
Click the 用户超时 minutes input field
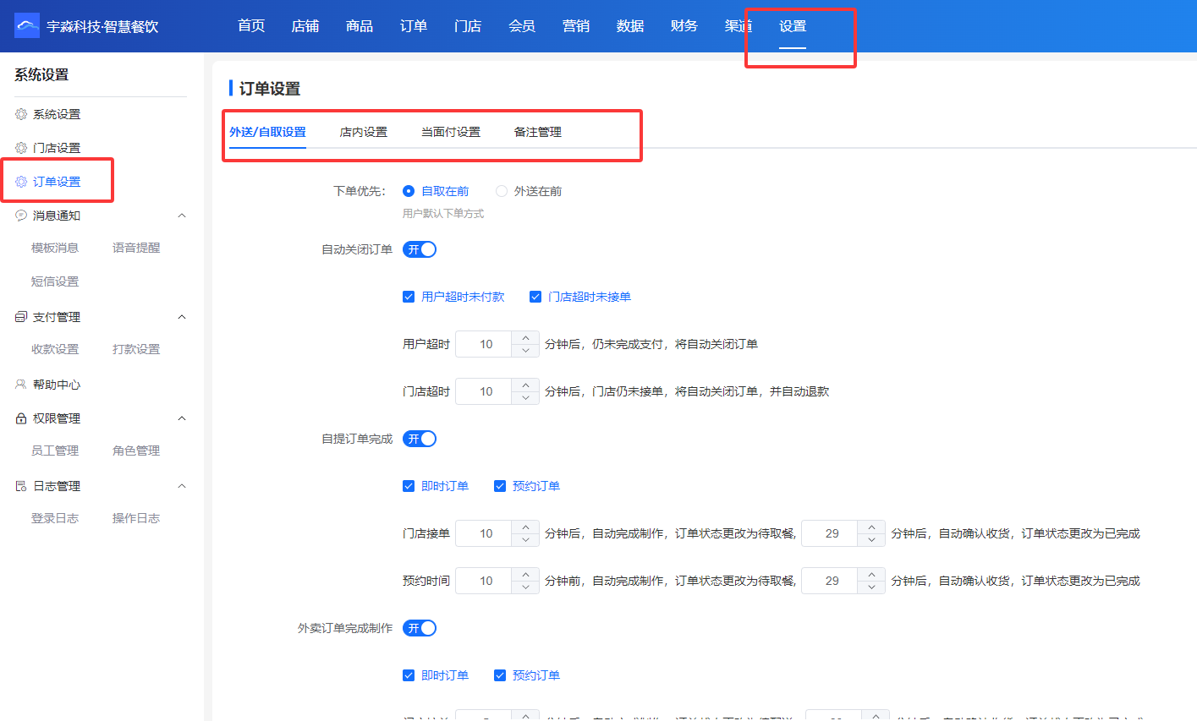click(486, 344)
